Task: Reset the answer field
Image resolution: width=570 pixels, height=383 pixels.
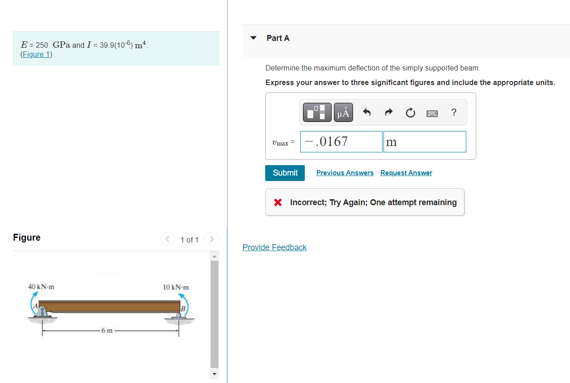Action: (410, 113)
